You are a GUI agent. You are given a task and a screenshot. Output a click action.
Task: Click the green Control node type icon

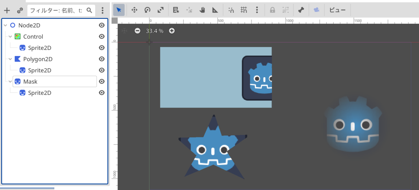point(18,36)
